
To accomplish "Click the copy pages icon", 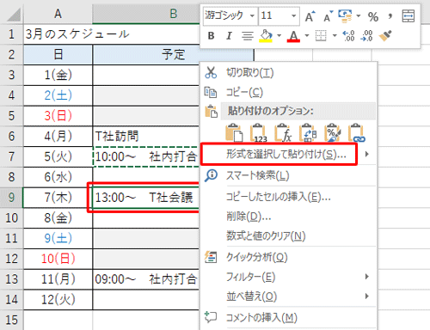I will tap(211, 92).
